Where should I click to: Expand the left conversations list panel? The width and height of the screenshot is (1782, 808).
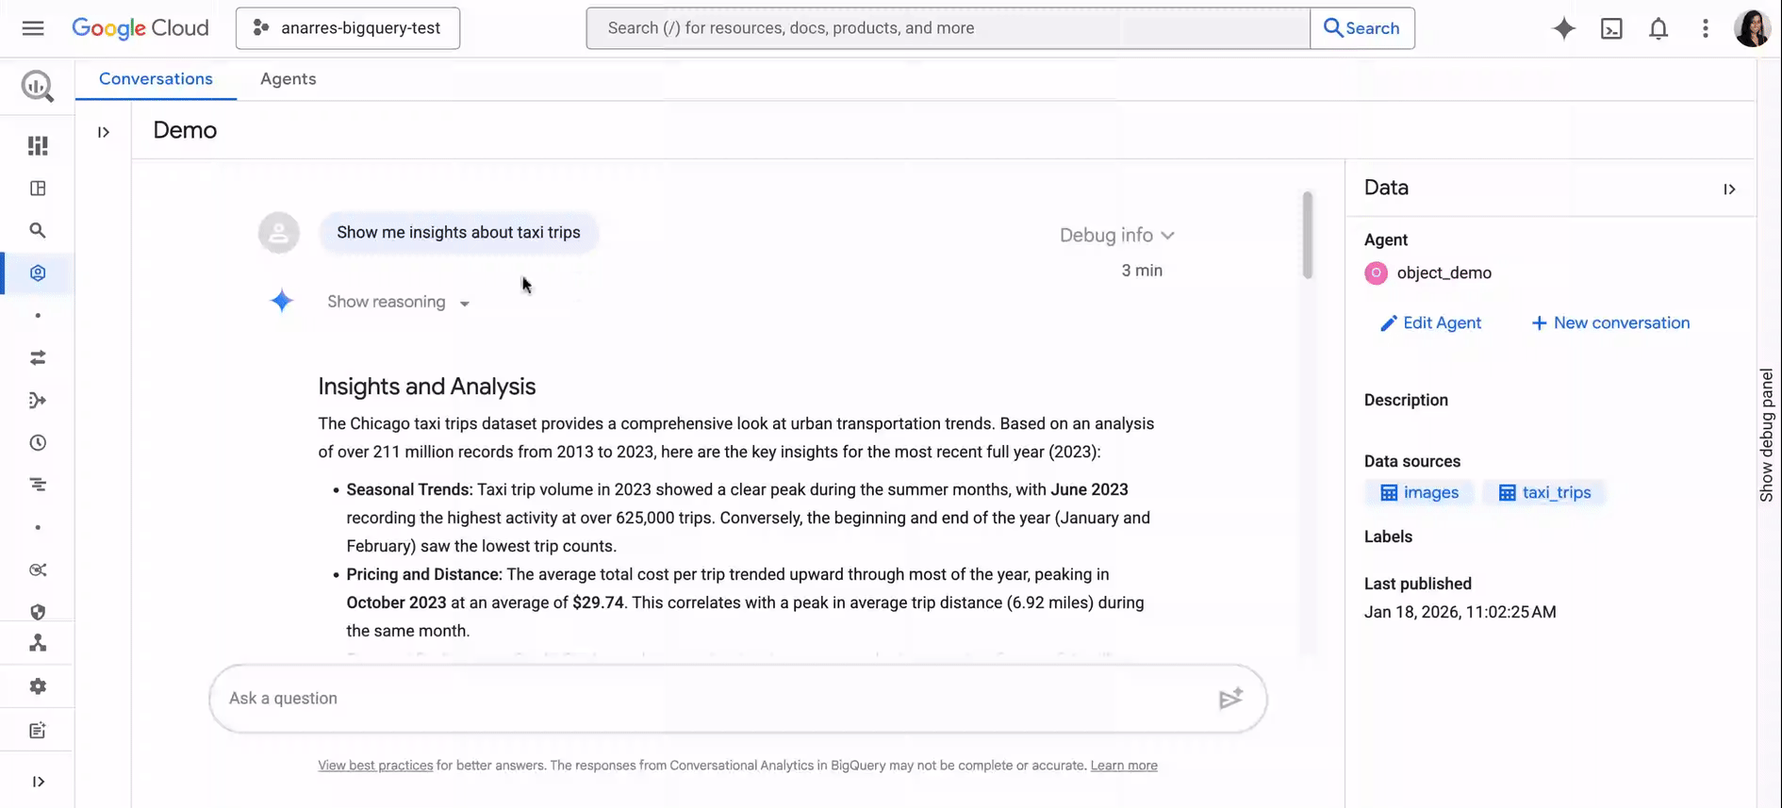click(104, 132)
